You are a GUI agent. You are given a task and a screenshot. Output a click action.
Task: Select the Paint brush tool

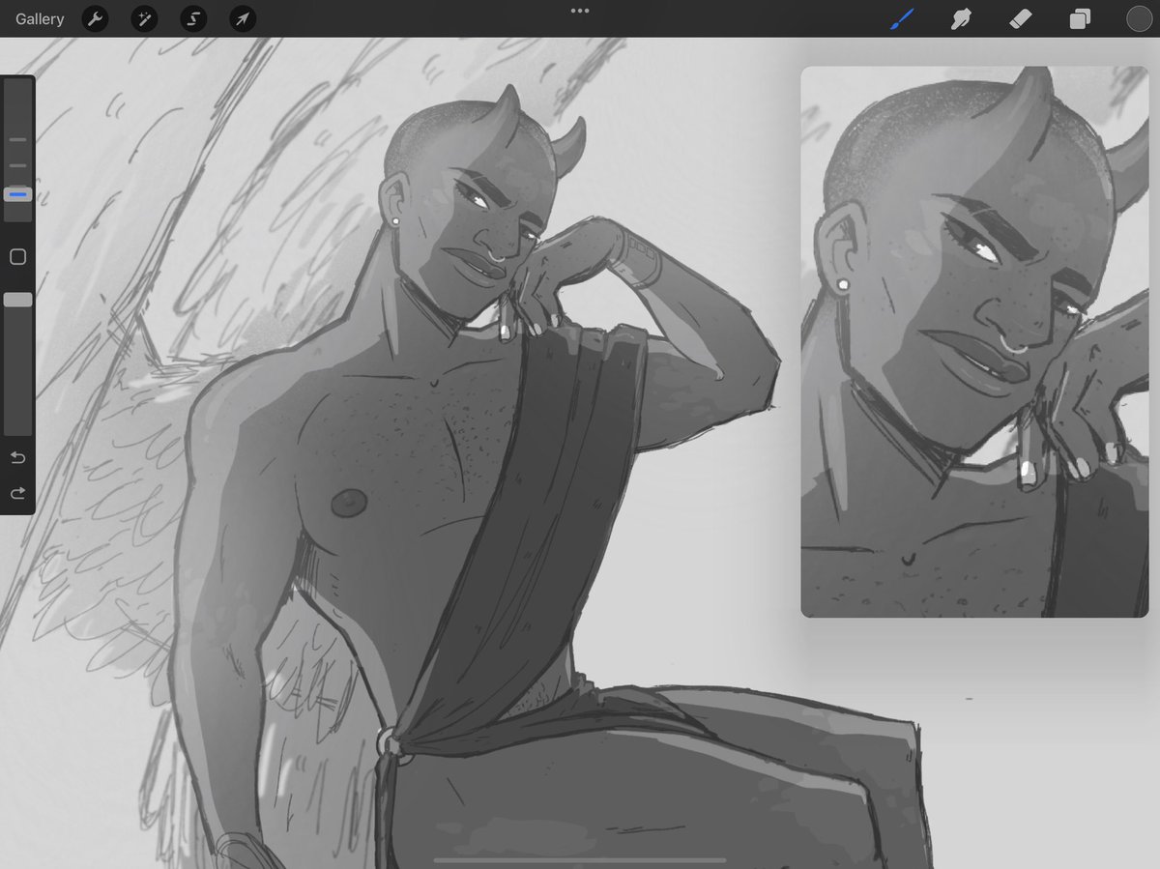point(902,18)
